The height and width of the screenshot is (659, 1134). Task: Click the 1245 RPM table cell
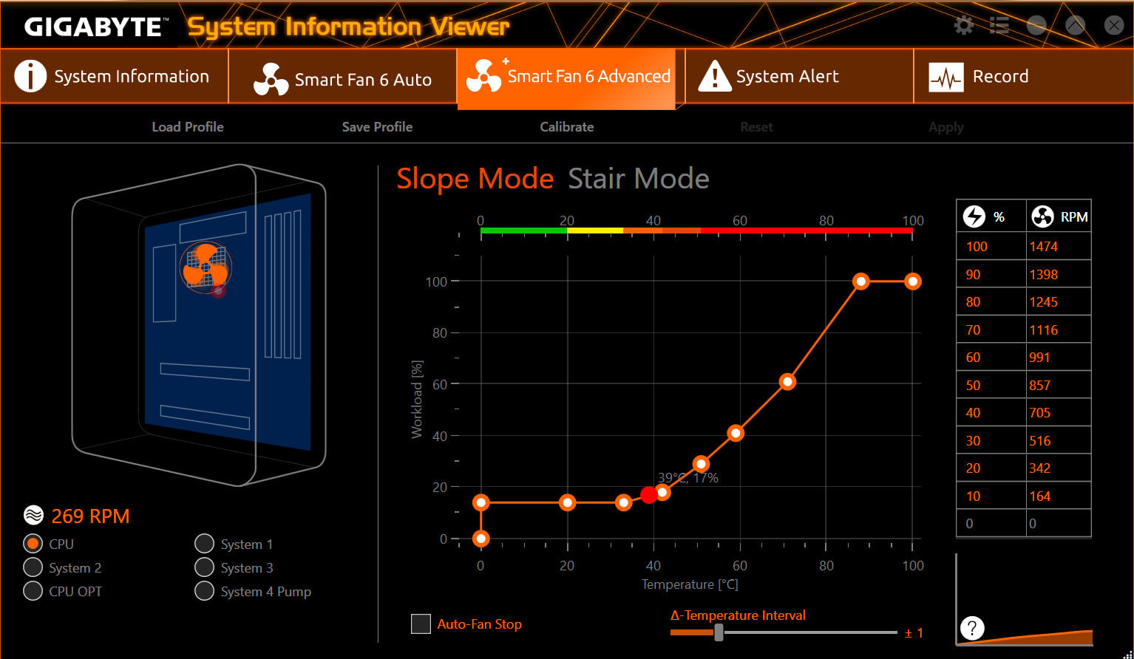tap(1059, 302)
